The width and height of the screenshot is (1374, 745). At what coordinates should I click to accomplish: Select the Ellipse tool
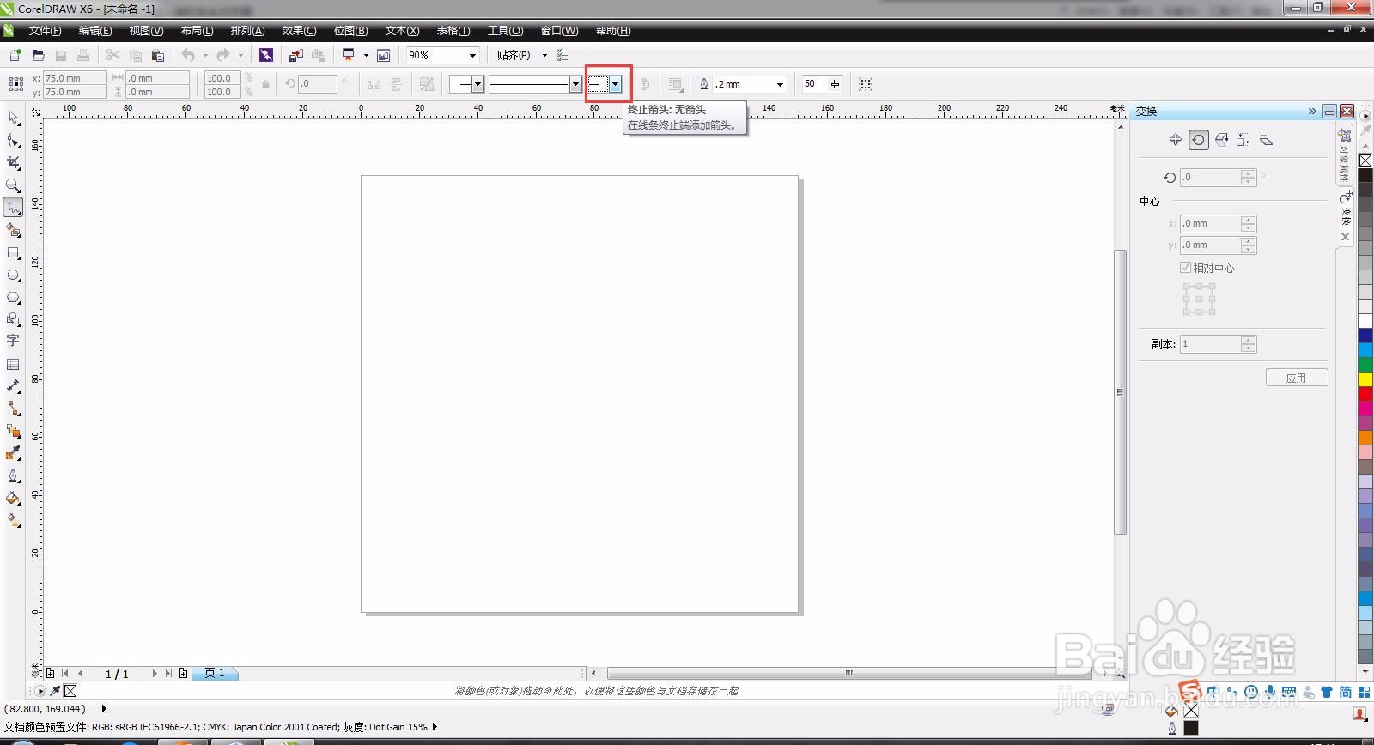(13, 276)
